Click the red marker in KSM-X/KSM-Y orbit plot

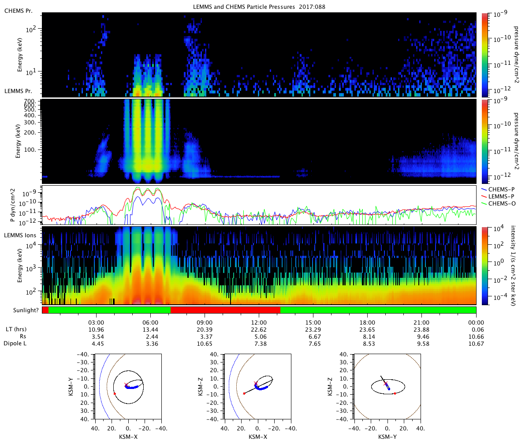115,393
